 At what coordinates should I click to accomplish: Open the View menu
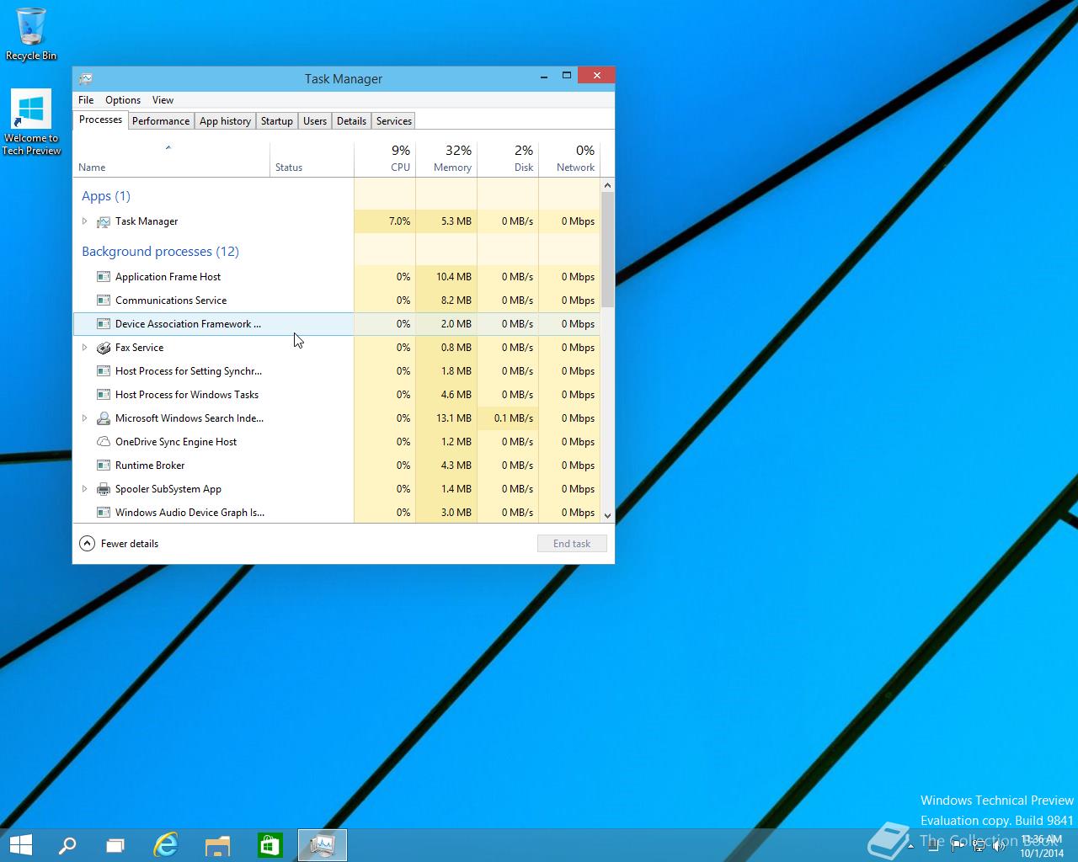coord(163,100)
